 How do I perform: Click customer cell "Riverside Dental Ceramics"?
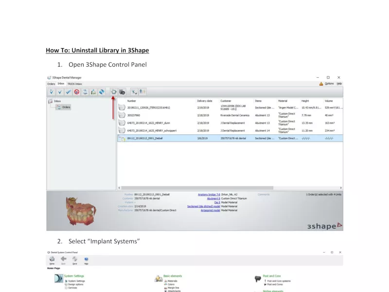coord(235,115)
